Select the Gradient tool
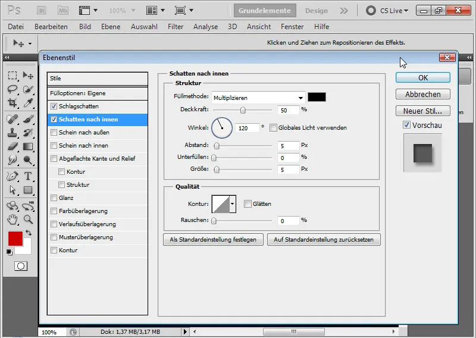Viewport: 476px width, 338px height. coord(28,146)
